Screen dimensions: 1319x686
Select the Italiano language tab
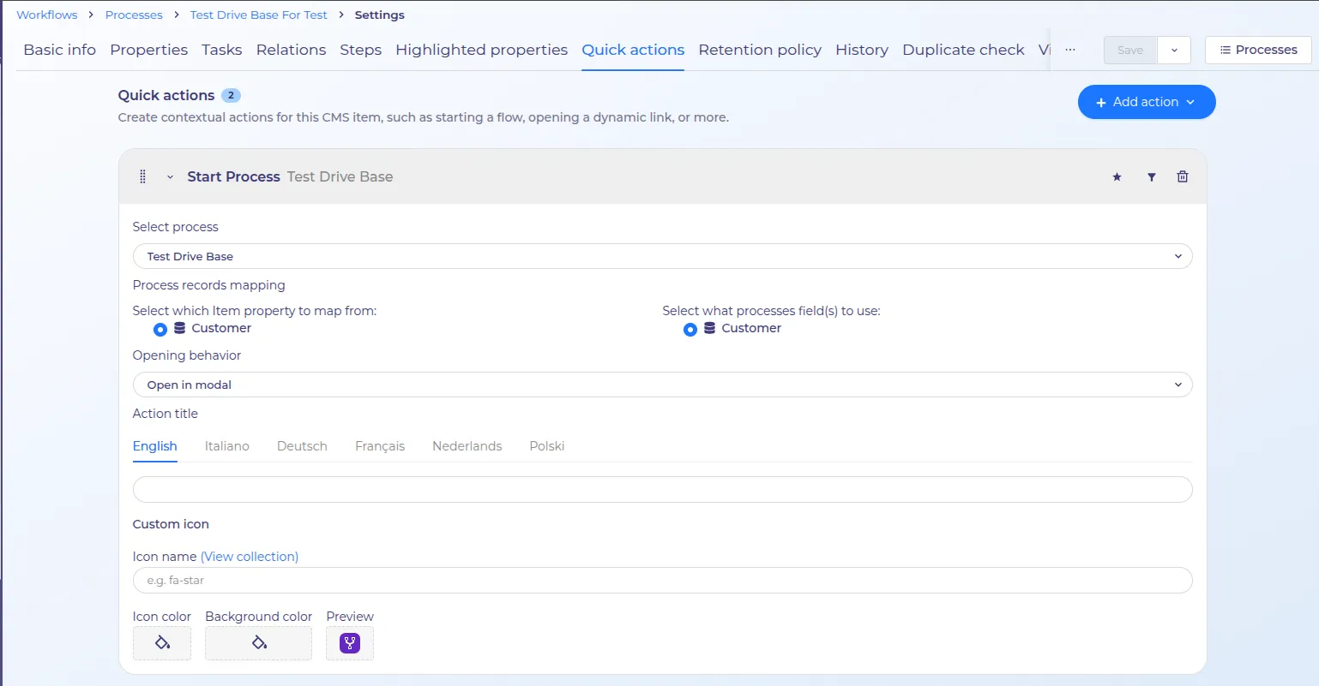[227, 446]
